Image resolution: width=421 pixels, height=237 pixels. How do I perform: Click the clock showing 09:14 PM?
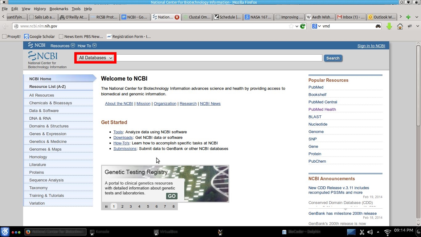(x=403, y=230)
